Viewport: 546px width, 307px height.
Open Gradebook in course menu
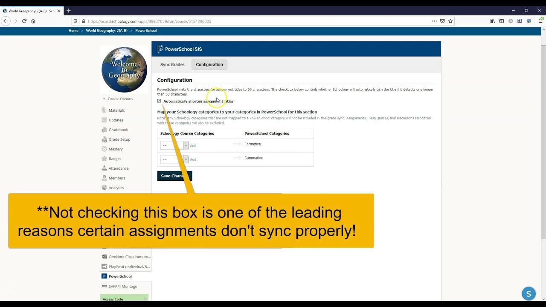[118, 130]
